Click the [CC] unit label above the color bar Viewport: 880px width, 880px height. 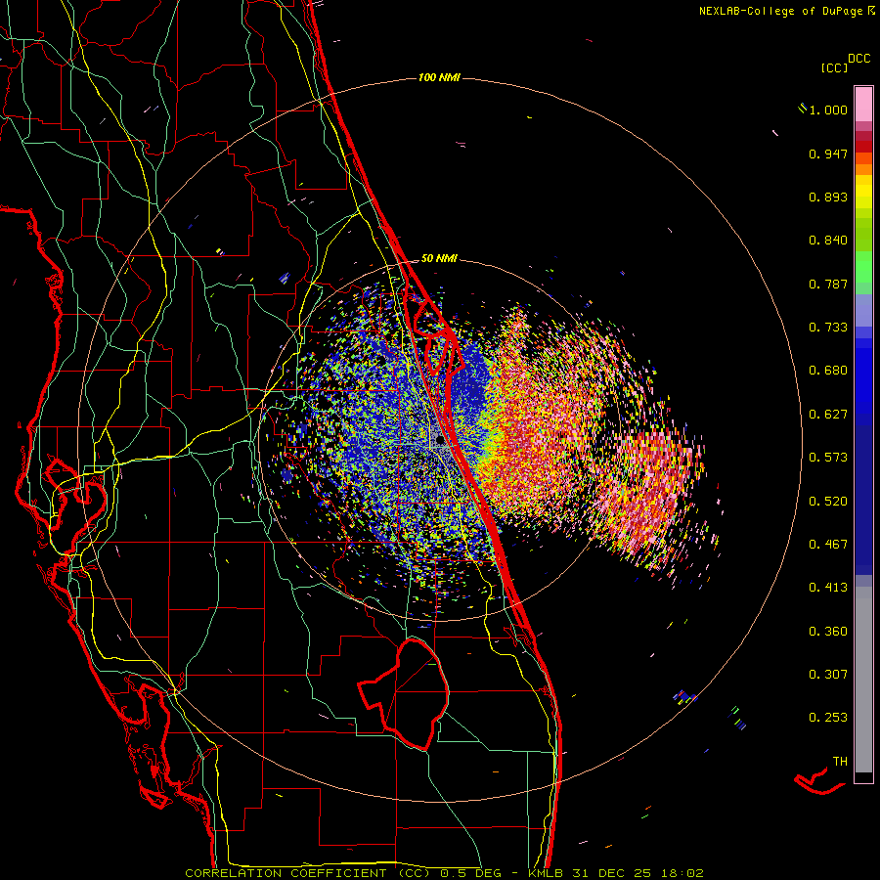click(x=835, y=67)
